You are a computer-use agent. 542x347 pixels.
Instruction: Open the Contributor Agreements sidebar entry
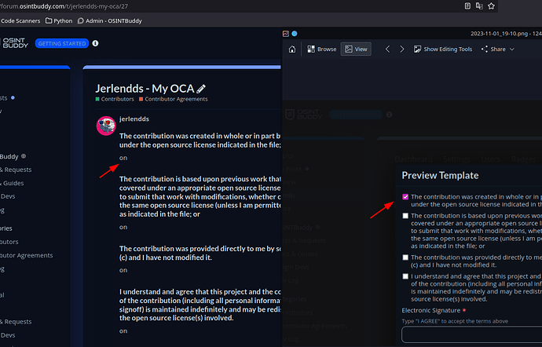tap(26, 255)
